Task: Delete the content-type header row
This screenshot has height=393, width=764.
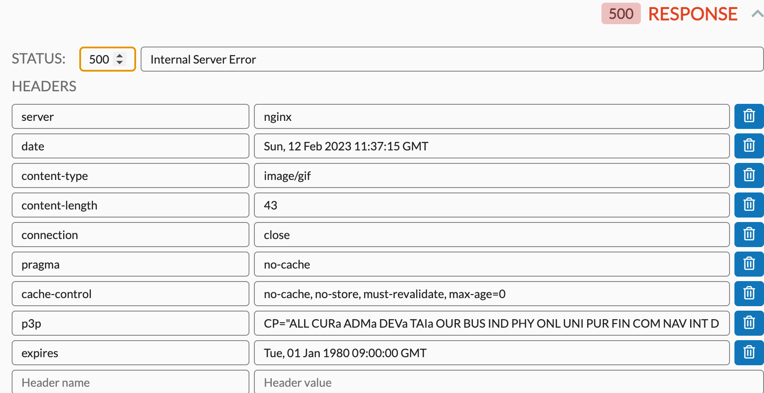Action: [749, 175]
